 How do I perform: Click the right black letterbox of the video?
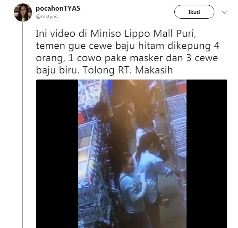point(207,154)
